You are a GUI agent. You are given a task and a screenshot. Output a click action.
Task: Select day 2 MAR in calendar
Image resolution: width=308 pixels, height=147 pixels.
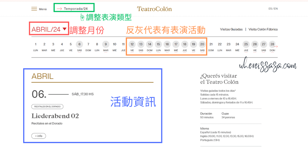click(45, 47)
